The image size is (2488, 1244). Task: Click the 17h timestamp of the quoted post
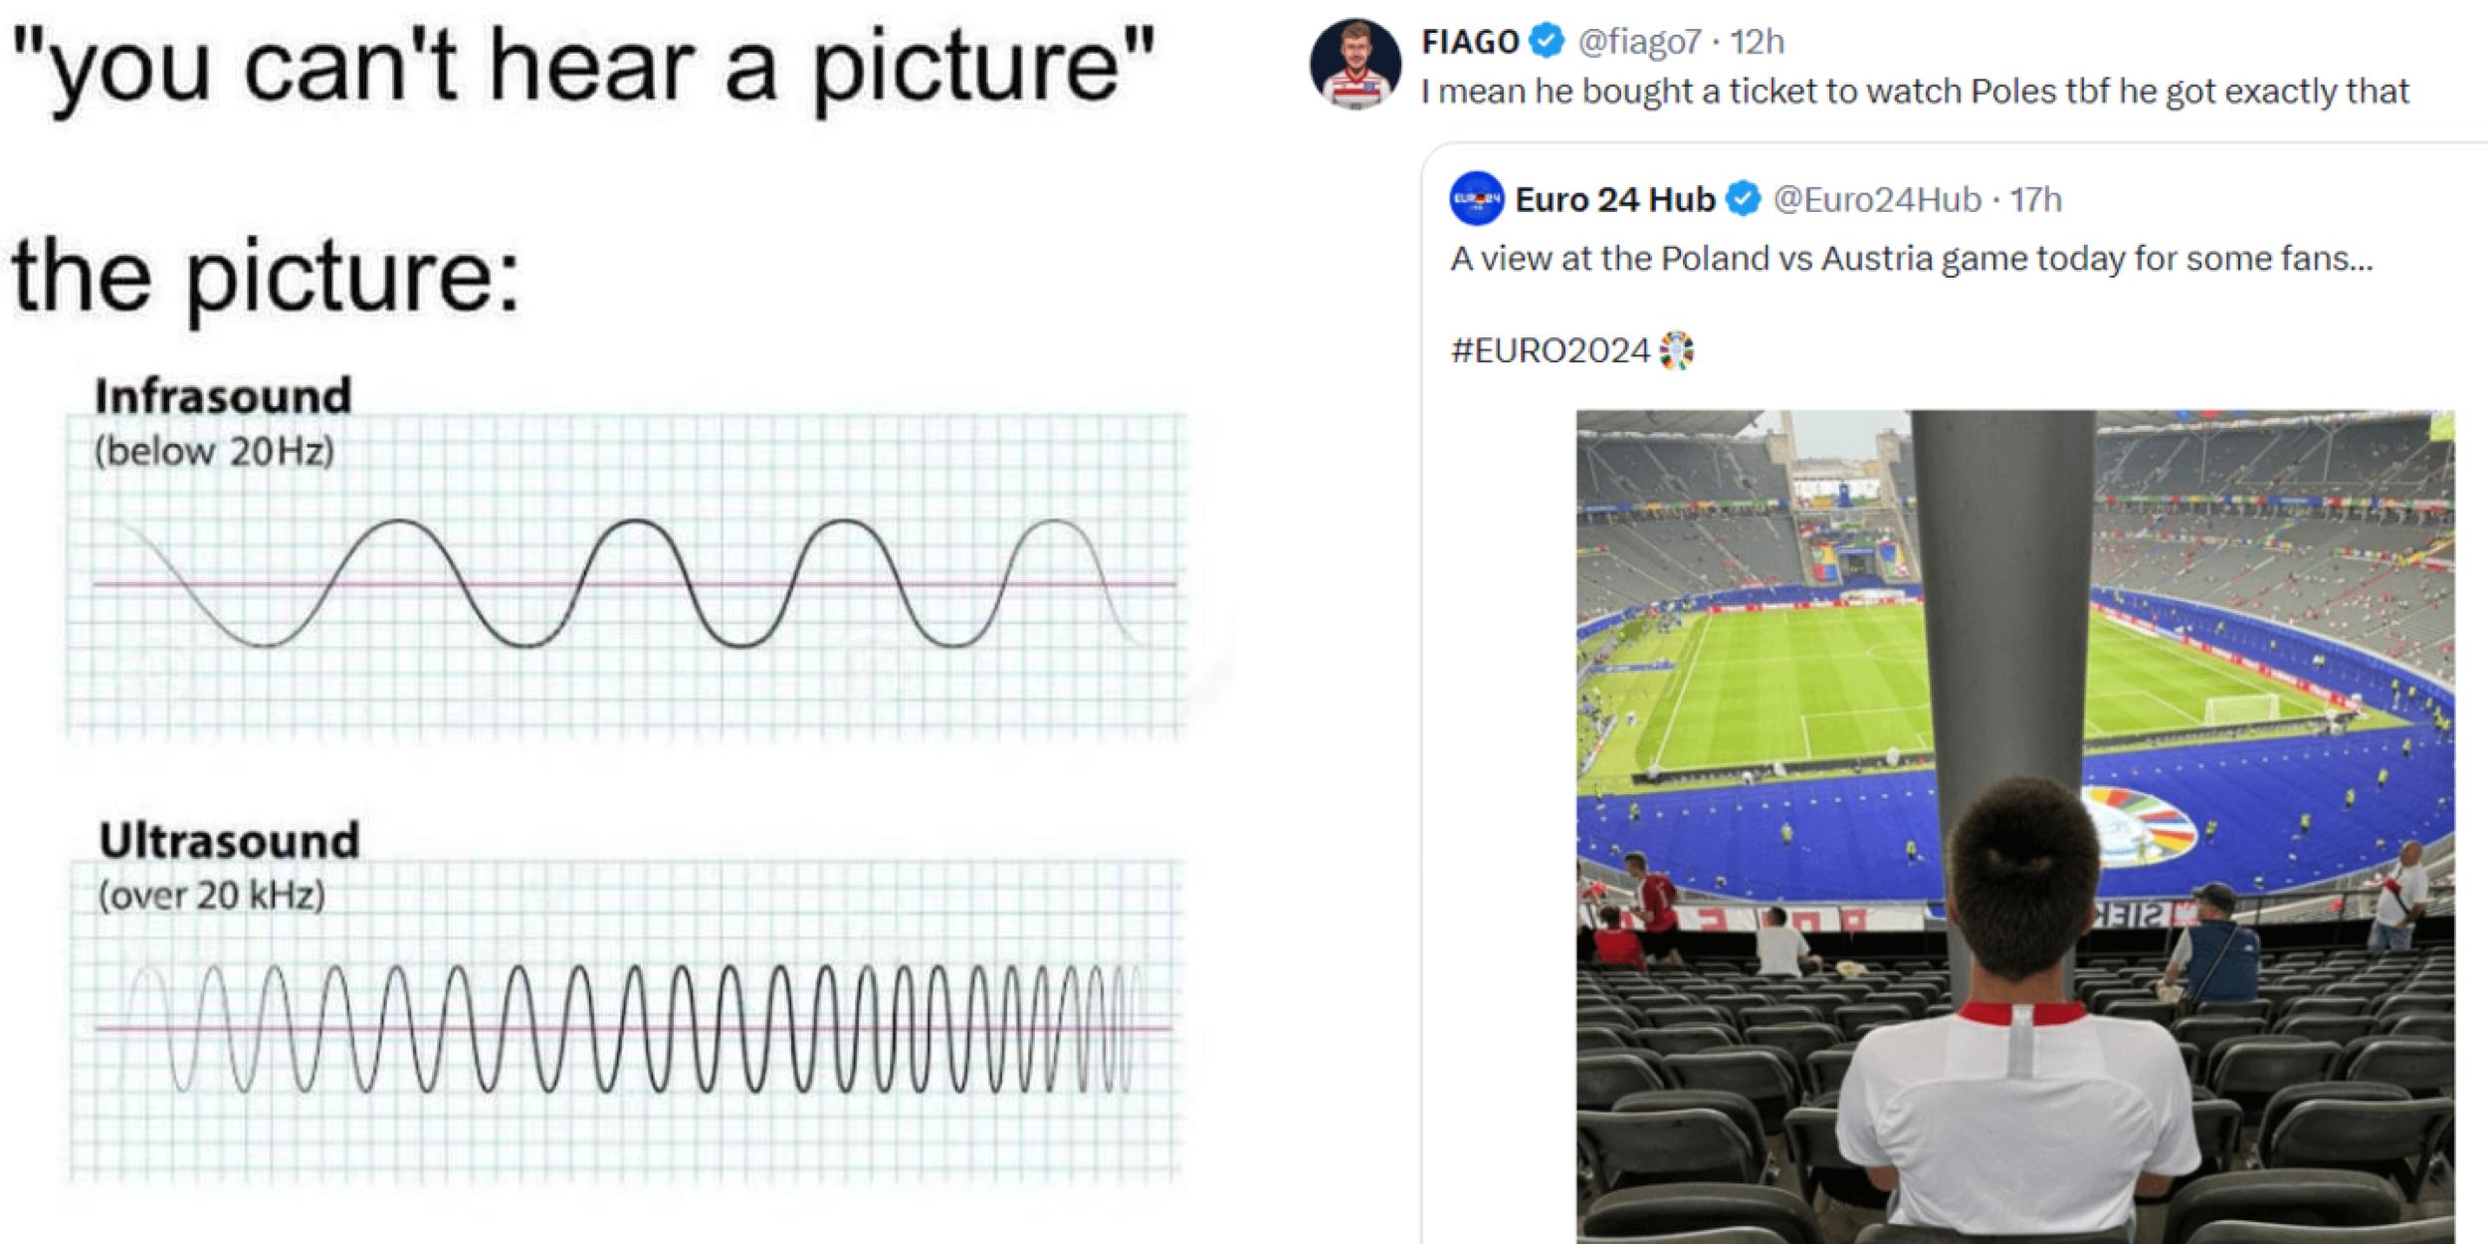click(2035, 199)
